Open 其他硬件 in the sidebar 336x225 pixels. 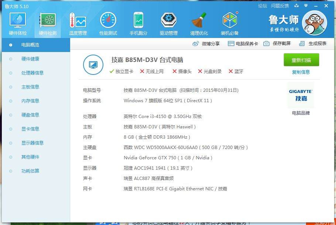[x=36, y=157]
